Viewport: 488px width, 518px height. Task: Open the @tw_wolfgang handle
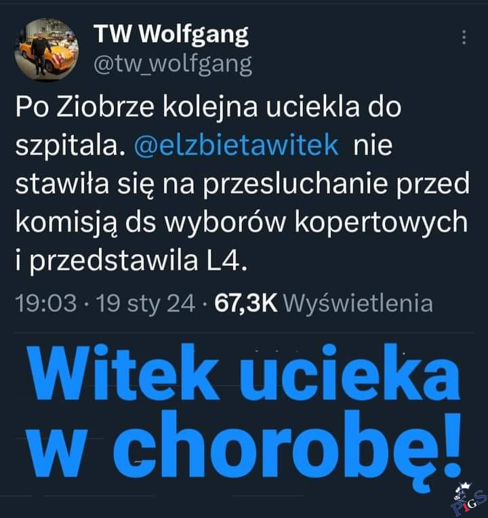coord(173,64)
